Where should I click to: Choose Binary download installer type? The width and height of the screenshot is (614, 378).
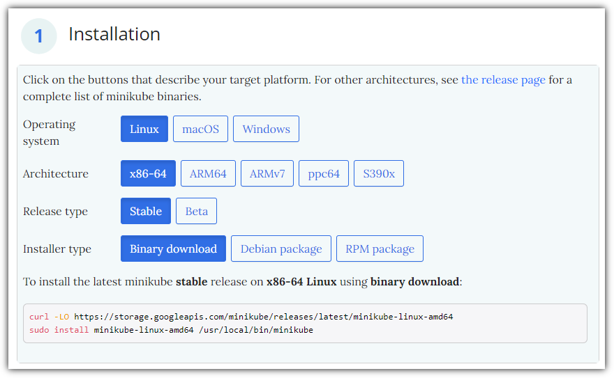[173, 249]
